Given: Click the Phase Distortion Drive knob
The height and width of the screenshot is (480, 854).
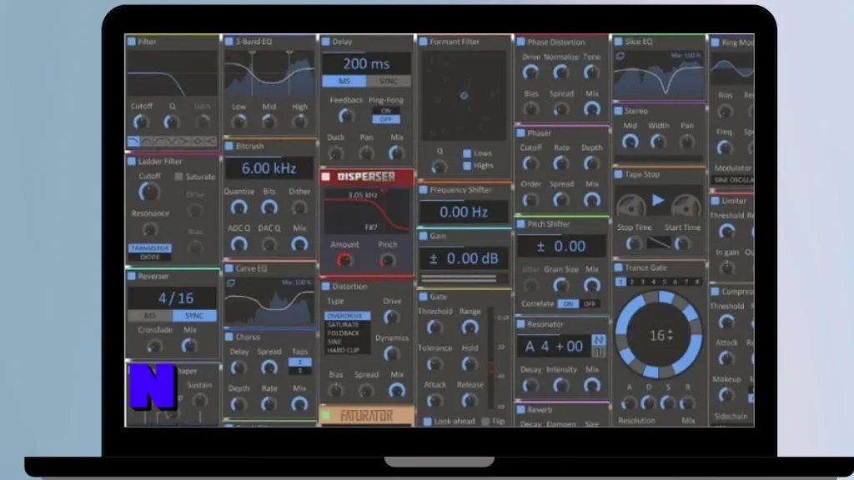Looking at the screenshot, I should tap(530, 72).
